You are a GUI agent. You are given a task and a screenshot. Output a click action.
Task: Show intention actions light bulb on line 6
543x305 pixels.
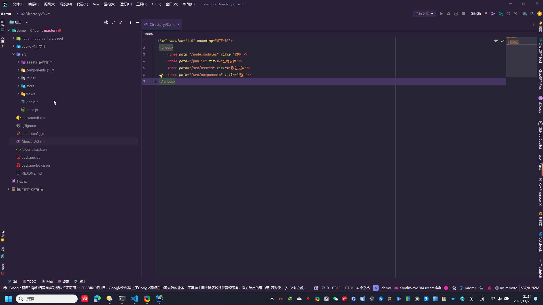coord(161,75)
